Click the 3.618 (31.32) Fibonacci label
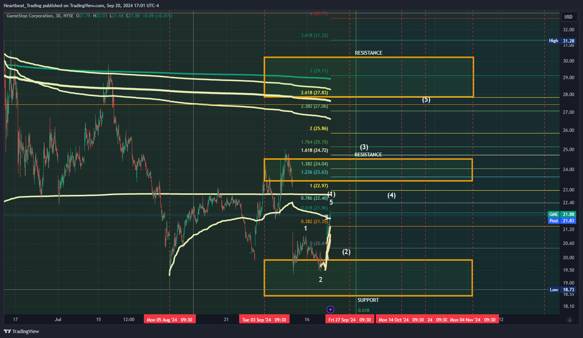The height and width of the screenshot is (338, 583). pyautogui.click(x=314, y=35)
